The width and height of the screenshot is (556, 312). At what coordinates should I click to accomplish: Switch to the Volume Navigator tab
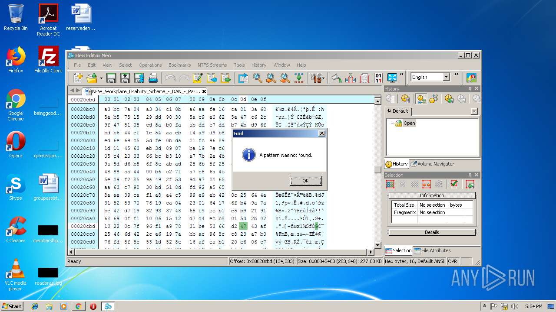pyautogui.click(x=432, y=164)
